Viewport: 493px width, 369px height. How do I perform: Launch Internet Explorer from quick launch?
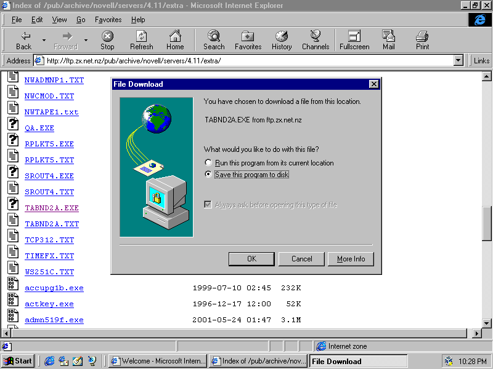[x=49, y=361]
